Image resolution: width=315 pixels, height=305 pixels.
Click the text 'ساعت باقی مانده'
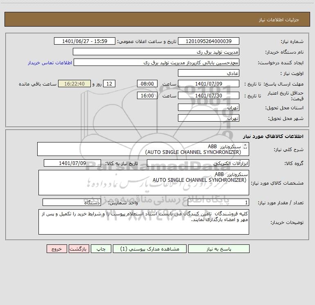tap(38, 84)
